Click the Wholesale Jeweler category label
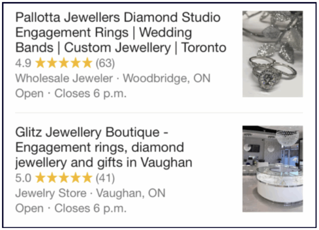The width and height of the screenshot is (319, 230). pos(64,78)
